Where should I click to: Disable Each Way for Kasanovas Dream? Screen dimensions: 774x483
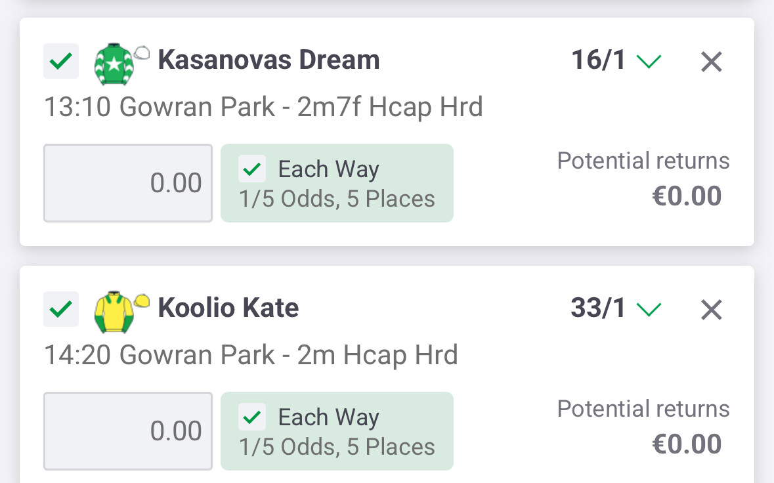pyautogui.click(x=253, y=170)
